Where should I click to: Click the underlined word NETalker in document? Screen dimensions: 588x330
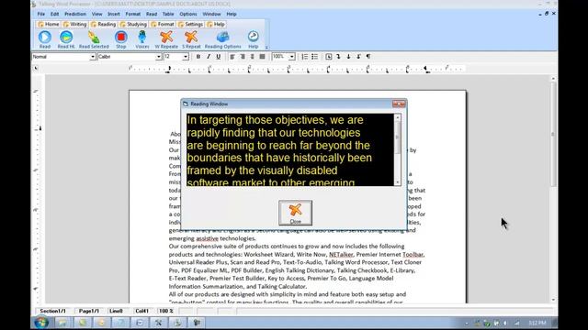[x=341, y=255]
